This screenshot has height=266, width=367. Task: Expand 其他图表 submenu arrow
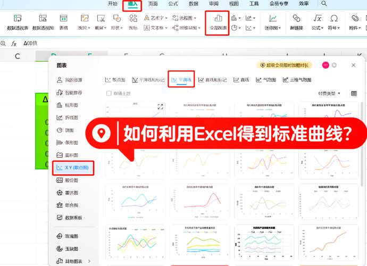click(x=89, y=261)
